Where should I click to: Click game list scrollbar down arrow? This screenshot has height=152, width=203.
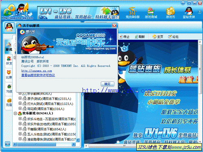coord(78,140)
